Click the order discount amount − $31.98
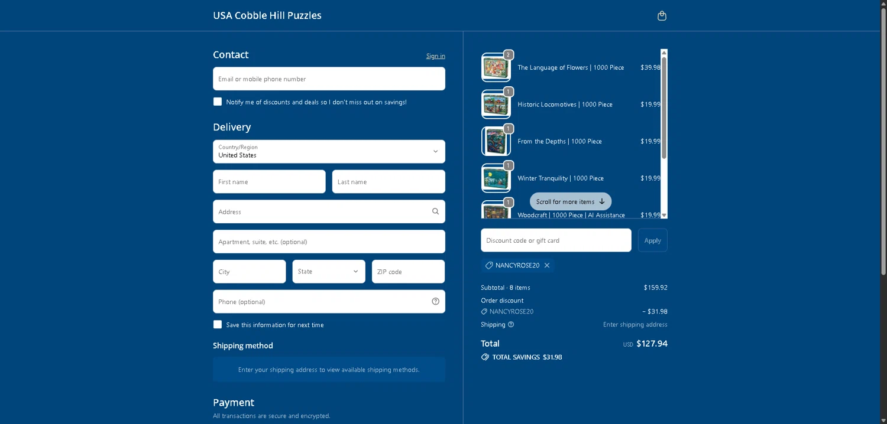 coord(655,311)
